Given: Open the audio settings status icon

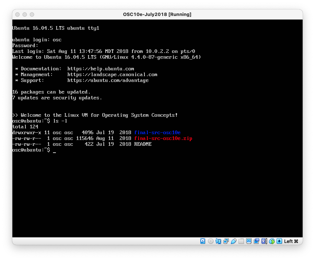Looking at the screenshot, I should point(218,241).
